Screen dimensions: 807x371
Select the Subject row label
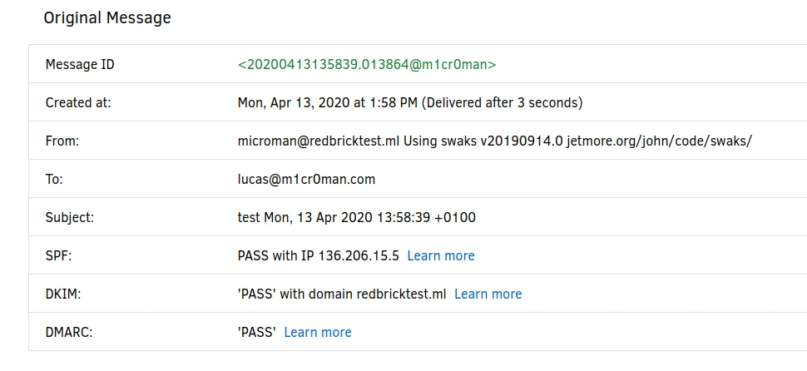click(x=70, y=217)
